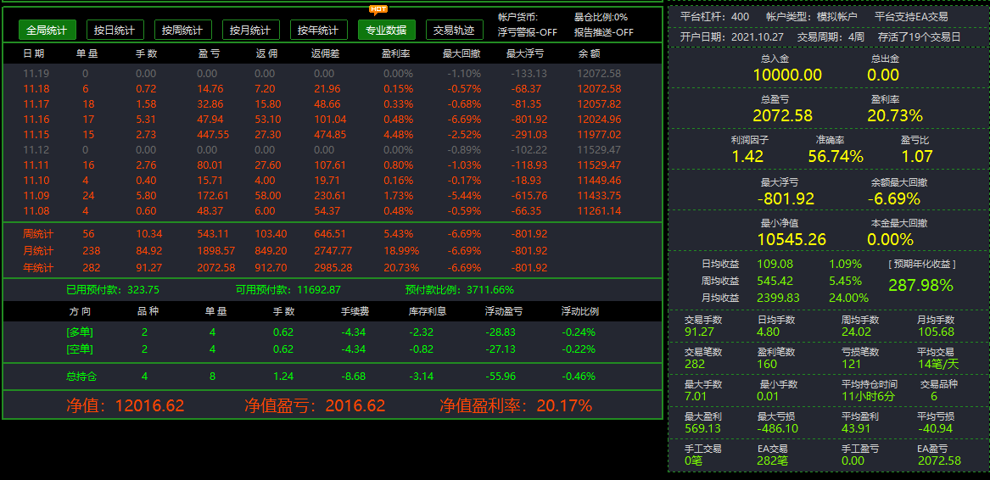Select the 11.10 date row
This screenshot has width=990, height=480.
[x=332, y=181]
